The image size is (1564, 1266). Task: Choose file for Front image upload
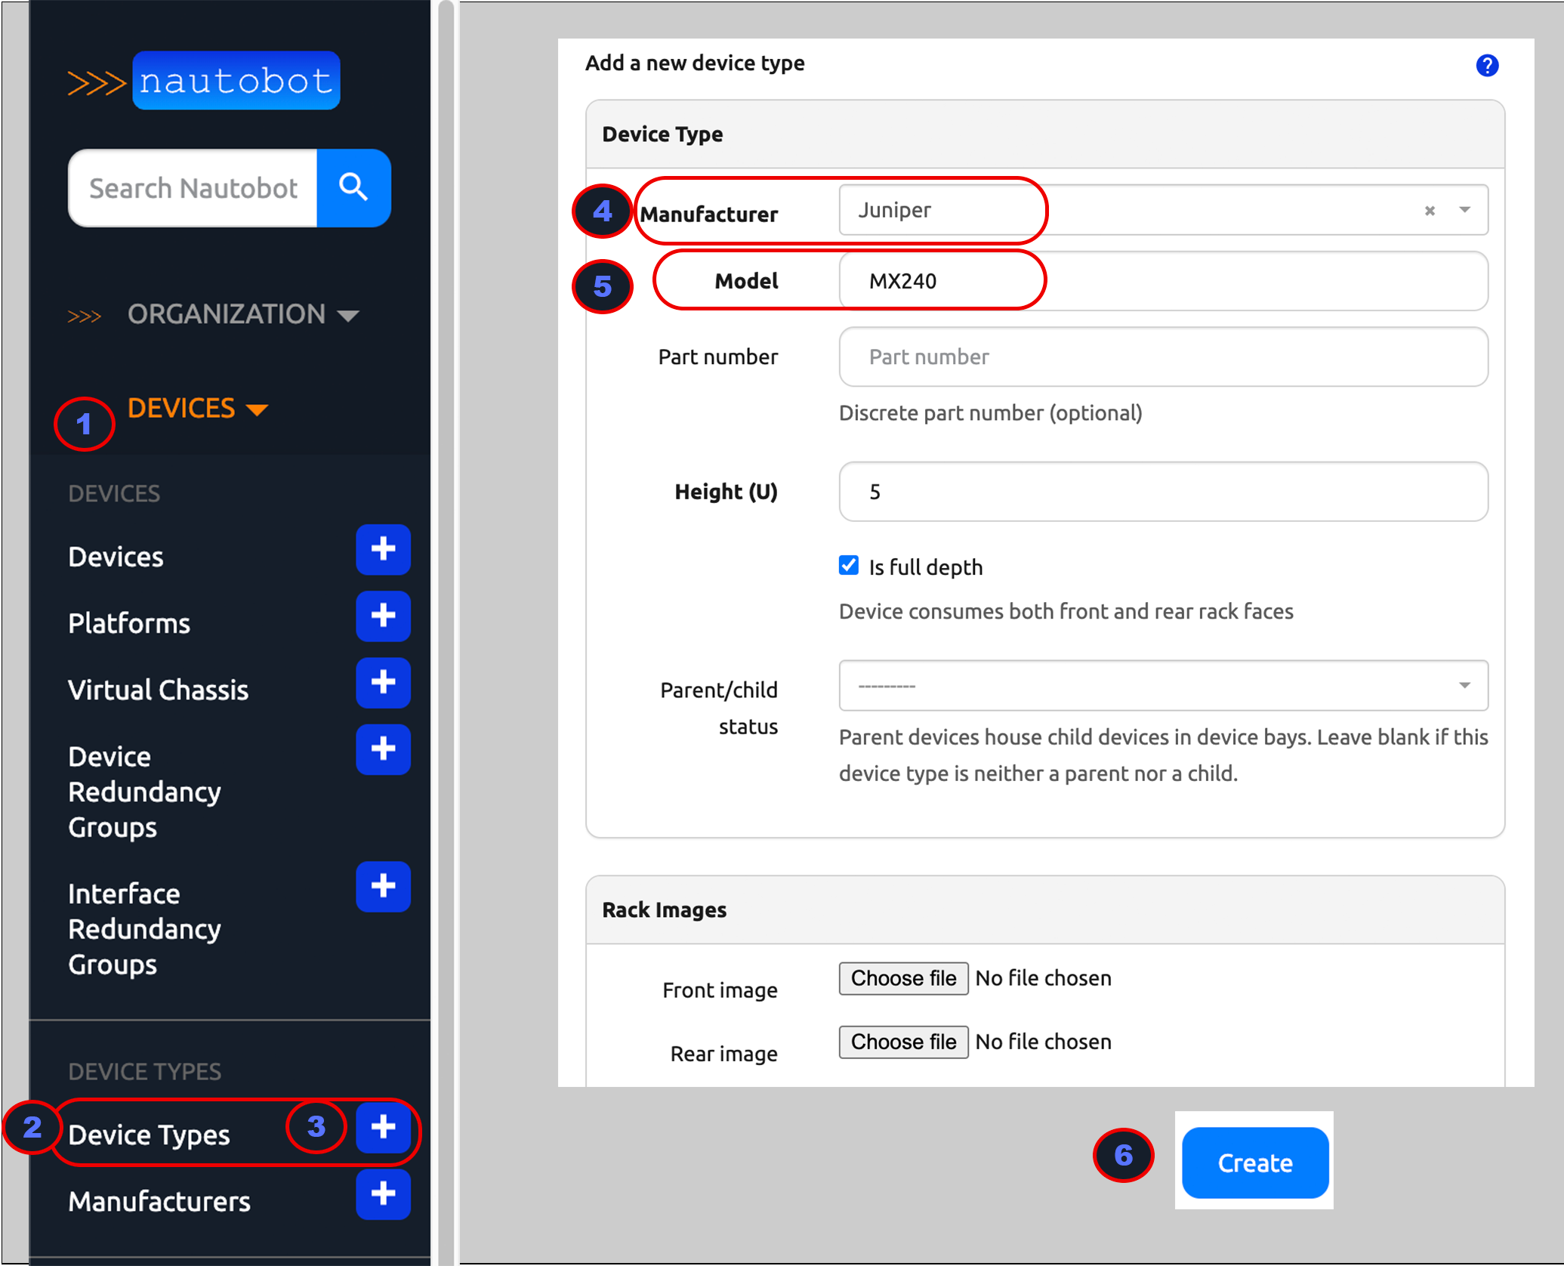(904, 977)
